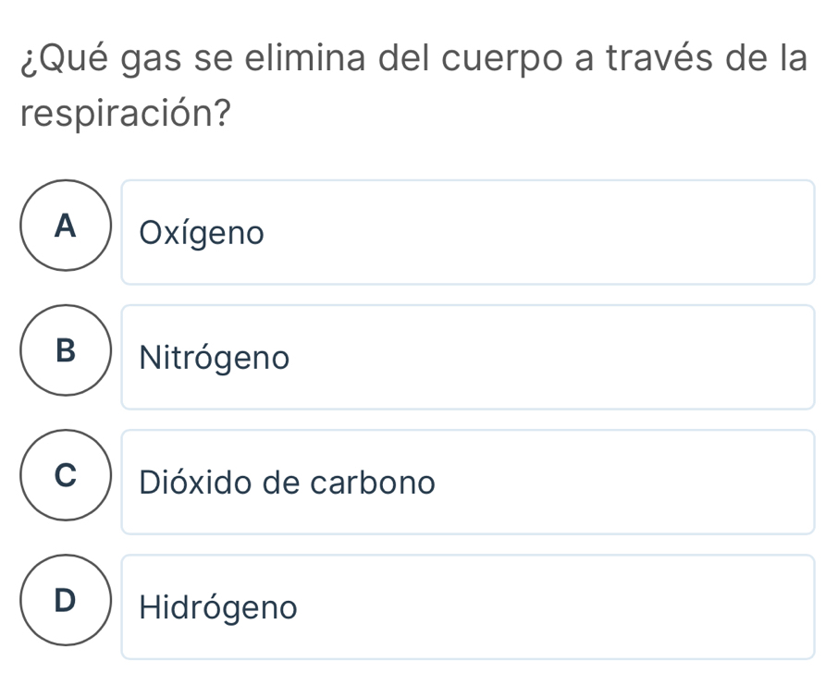The width and height of the screenshot is (825, 673).
Task: Select the circle labeled A
Action: tap(63, 226)
